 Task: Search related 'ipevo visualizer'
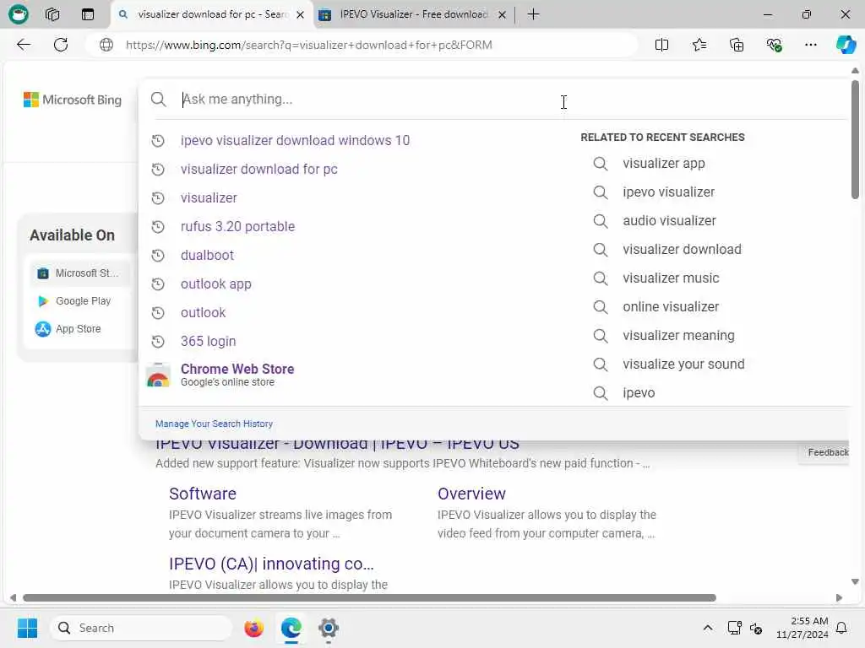coord(669,192)
